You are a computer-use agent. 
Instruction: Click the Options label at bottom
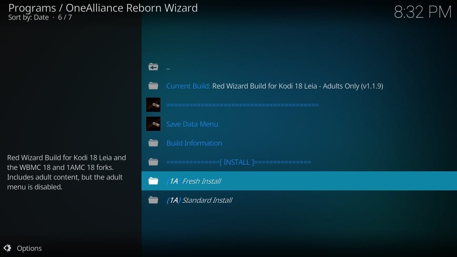29,248
